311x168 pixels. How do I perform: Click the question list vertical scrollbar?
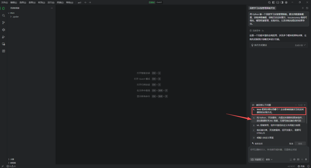click(x=306, y=118)
